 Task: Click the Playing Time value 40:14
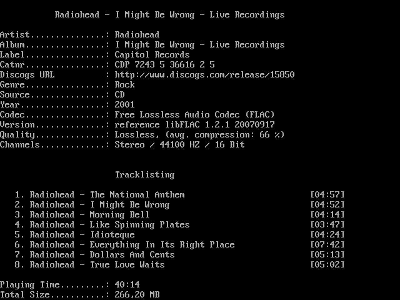[127, 285]
